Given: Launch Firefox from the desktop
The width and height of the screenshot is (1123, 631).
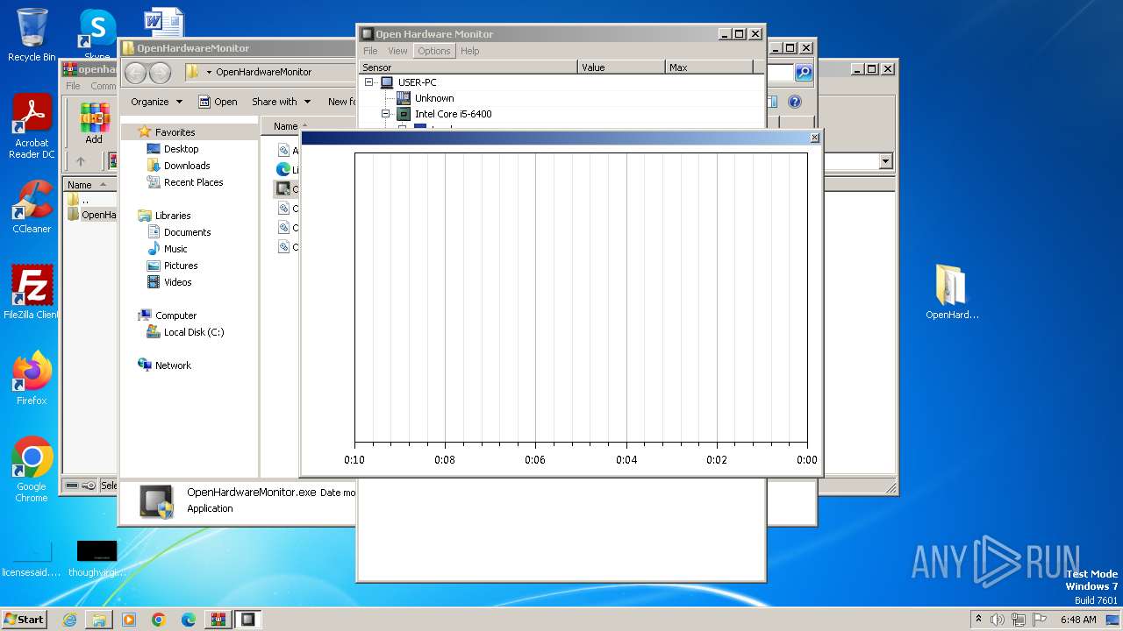Looking at the screenshot, I should tap(32, 379).
